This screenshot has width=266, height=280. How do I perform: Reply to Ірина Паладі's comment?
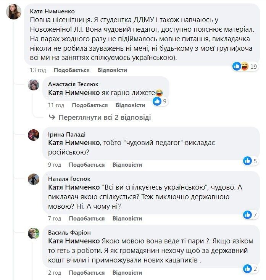point(127,165)
